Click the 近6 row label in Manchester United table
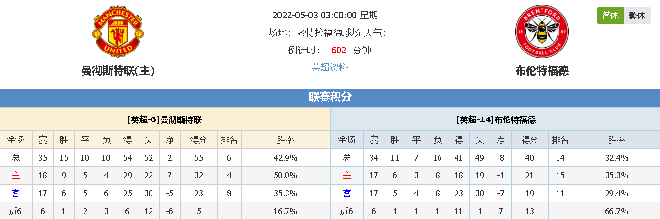 click(x=16, y=211)
